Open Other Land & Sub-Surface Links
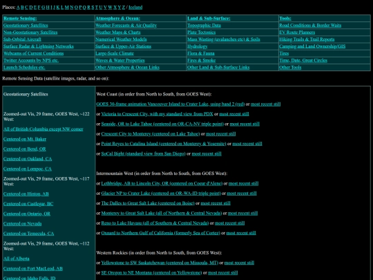 pyautogui.click(x=218, y=67)
